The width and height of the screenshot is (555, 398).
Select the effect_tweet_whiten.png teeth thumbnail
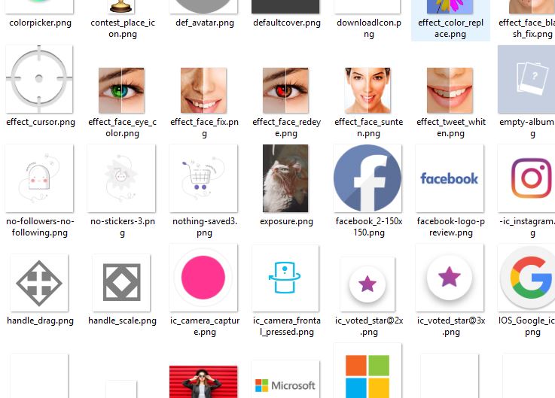click(450, 90)
